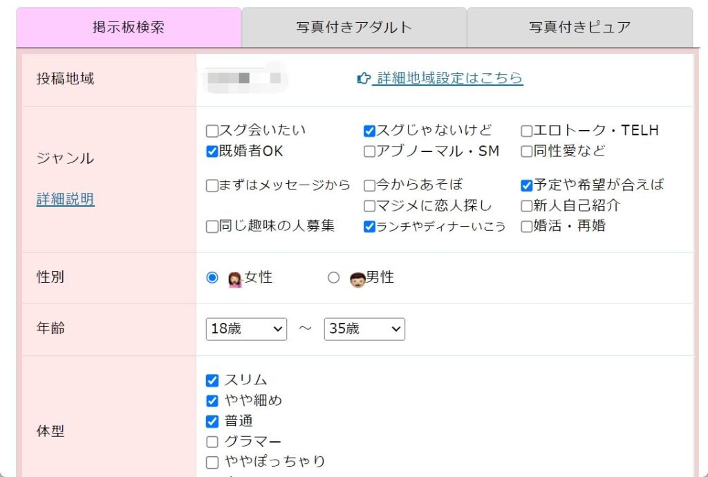
Task: Uncheck the やや細め body type checkbox
Action: [212, 401]
